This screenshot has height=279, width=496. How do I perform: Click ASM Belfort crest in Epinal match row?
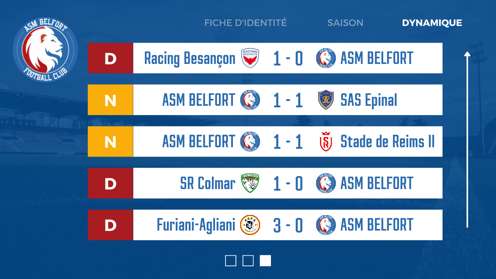click(x=250, y=100)
